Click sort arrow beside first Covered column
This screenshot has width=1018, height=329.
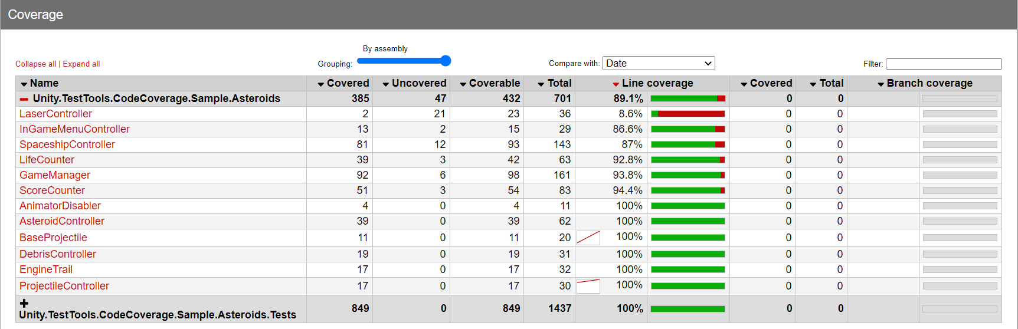pyautogui.click(x=321, y=84)
